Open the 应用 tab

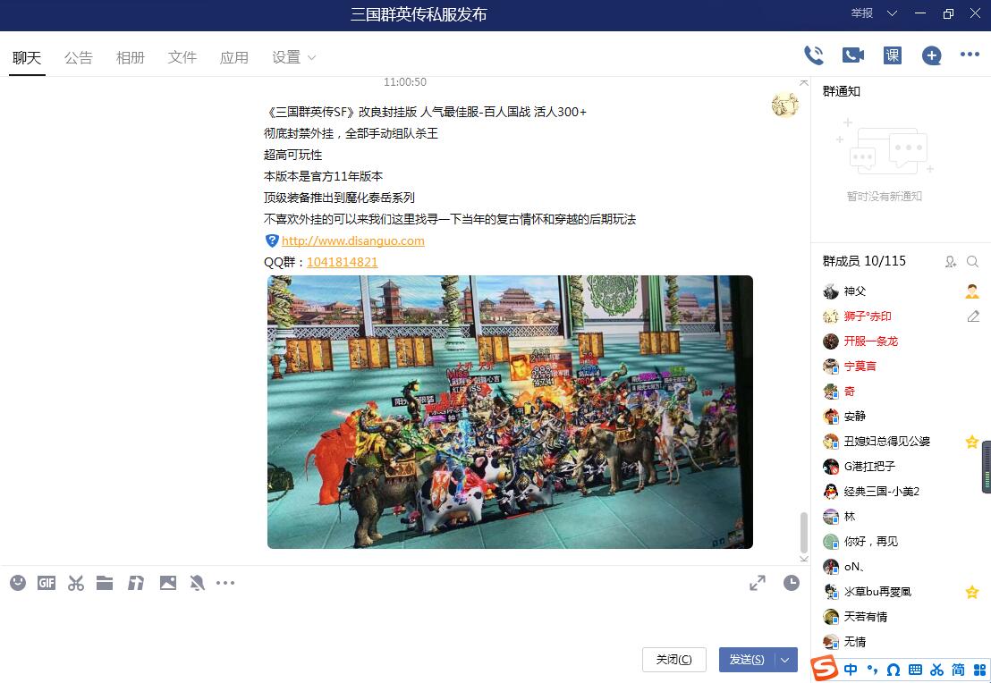[233, 57]
